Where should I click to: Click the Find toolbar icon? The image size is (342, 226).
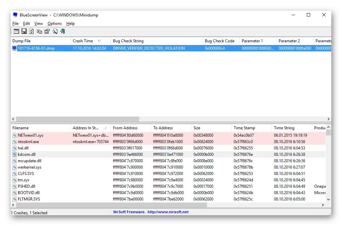click(55, 31)
